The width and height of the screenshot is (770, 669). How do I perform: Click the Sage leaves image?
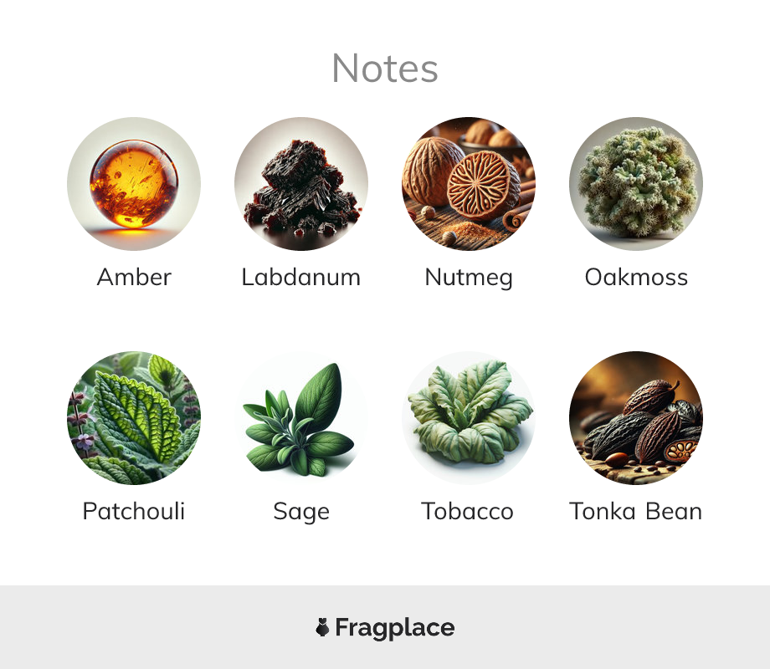[301, 417]
